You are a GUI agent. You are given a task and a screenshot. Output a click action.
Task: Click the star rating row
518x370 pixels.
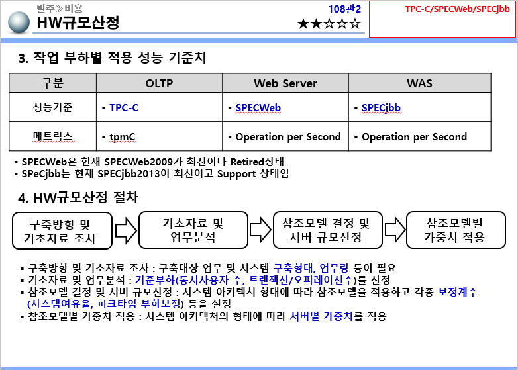[x=329, y=24]
